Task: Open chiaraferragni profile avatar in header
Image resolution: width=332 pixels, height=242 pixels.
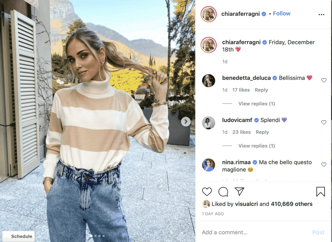Action: pos(209,14)
